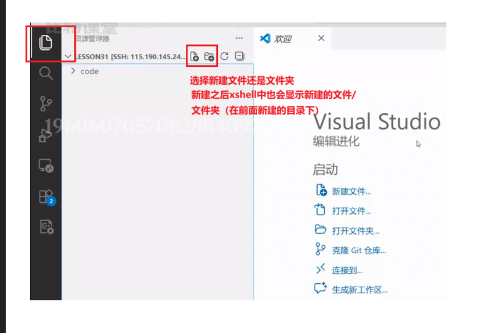
Task: Click the open file icon beside 打开文件
Action: click(x=319, y=209)
